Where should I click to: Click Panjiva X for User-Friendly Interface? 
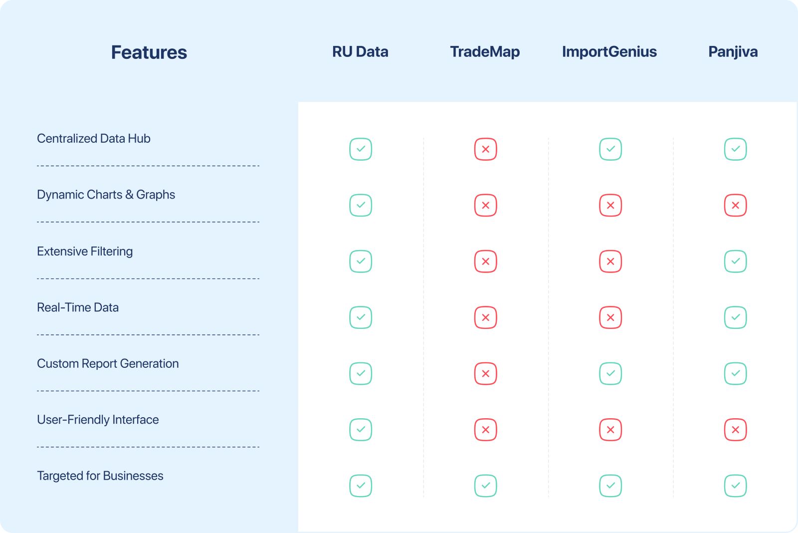tap(735, 430)
